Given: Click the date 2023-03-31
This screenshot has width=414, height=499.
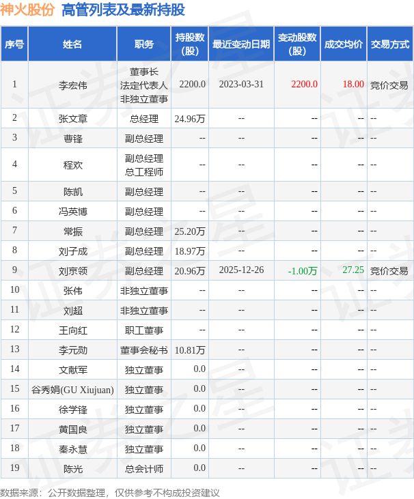Looking at the screenshot, I should (x=241, y=85).
